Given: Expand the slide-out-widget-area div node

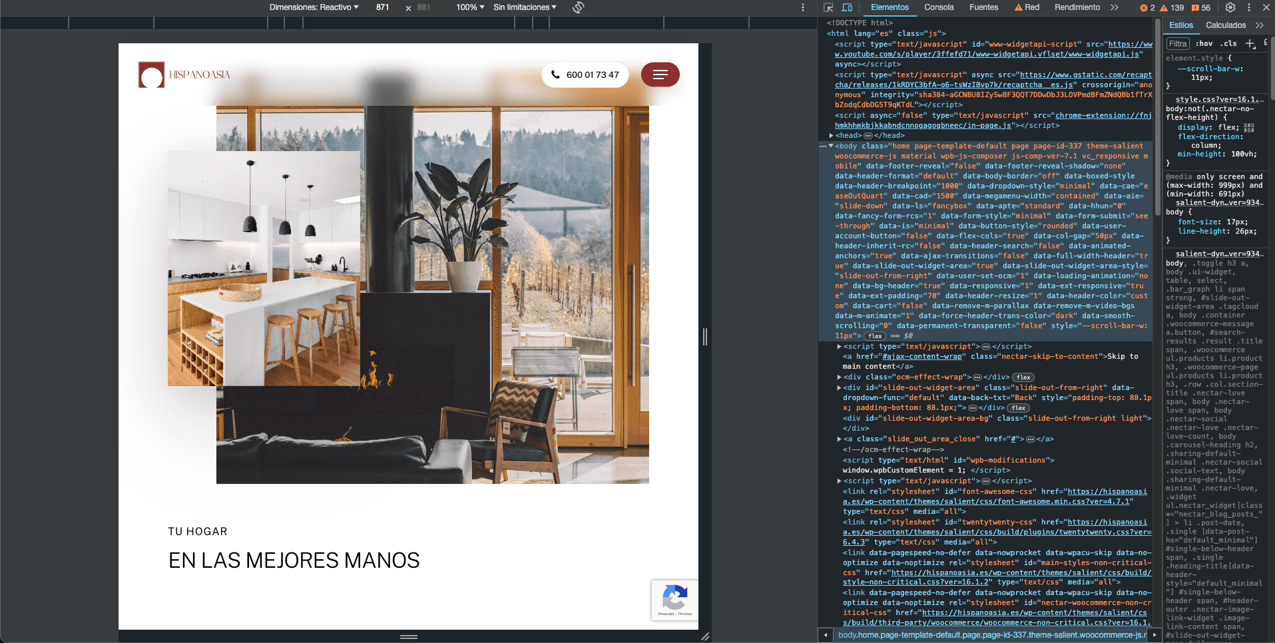Looking at the screenshot, I should click(x=839, y=388).
